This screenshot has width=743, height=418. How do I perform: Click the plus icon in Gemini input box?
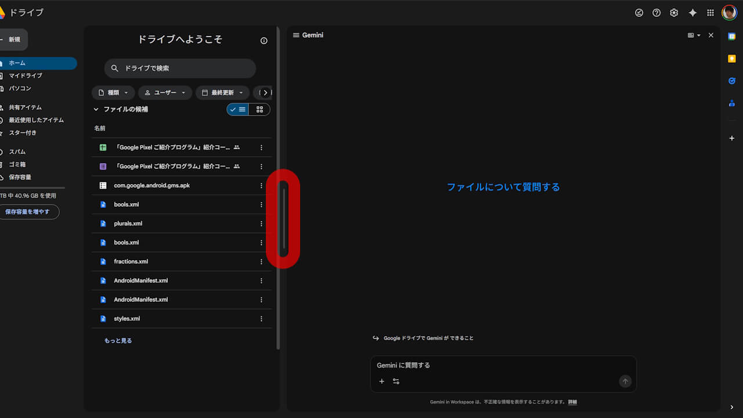(x=381, y=381)
